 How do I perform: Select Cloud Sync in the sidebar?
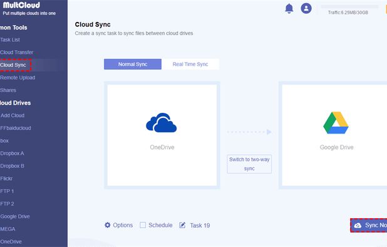click(x=13, y=65)
